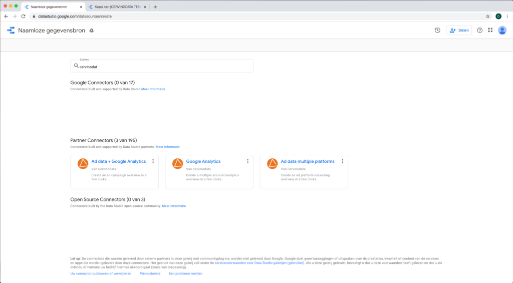Switch to the Naamloze gegevensbron tab
This screenshot has width=513, height=283.
coord(53,7)
